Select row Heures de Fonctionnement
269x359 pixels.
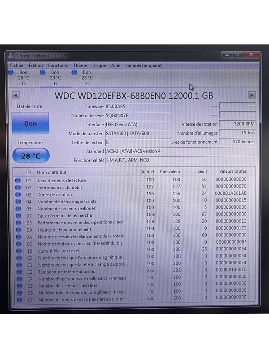(134, 229)
